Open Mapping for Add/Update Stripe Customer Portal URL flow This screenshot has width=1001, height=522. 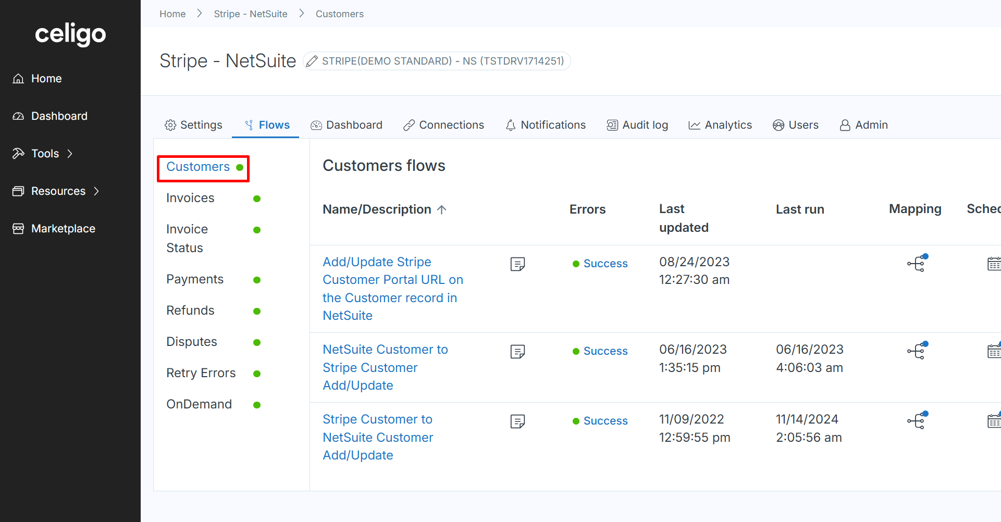point(917,263)
